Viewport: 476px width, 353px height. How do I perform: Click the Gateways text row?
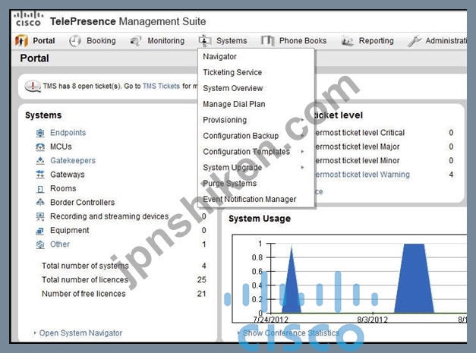coord(68,175)
